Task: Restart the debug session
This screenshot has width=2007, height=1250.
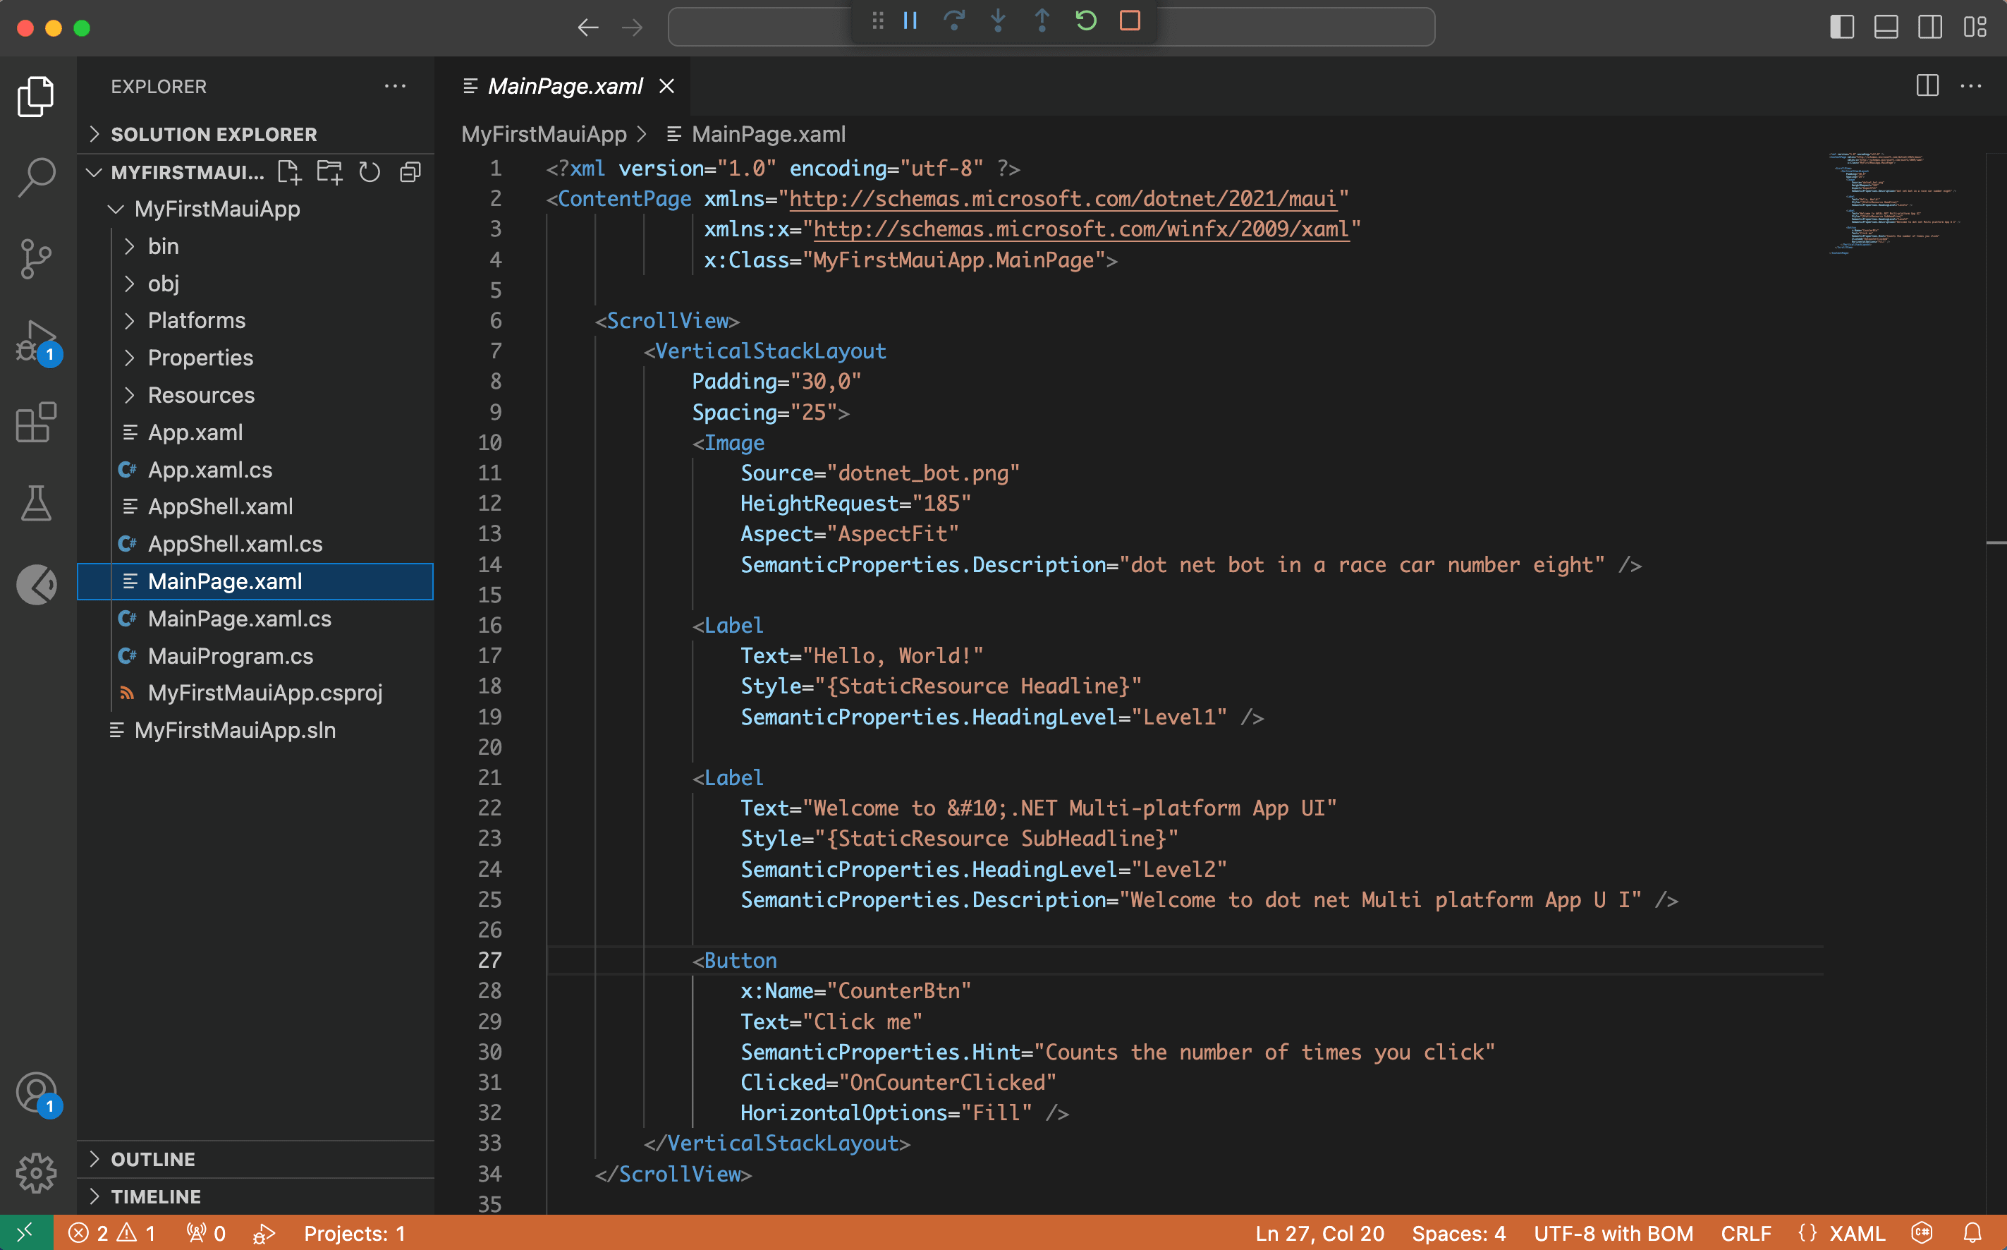Action: tap(1086, 20)
